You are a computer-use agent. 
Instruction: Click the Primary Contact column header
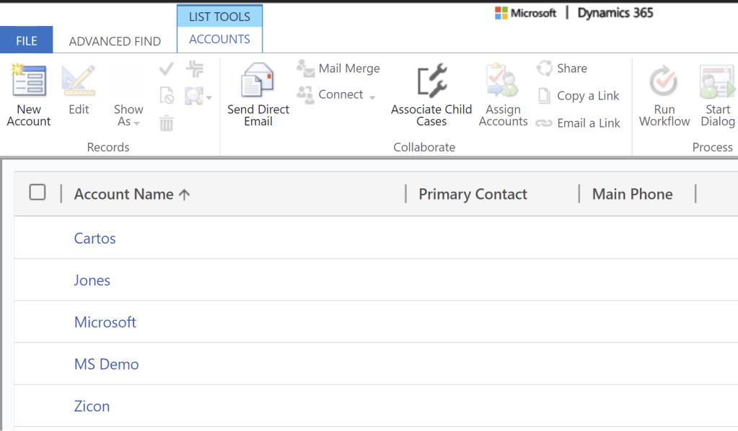pyautogui.click(x=473, y=194)
